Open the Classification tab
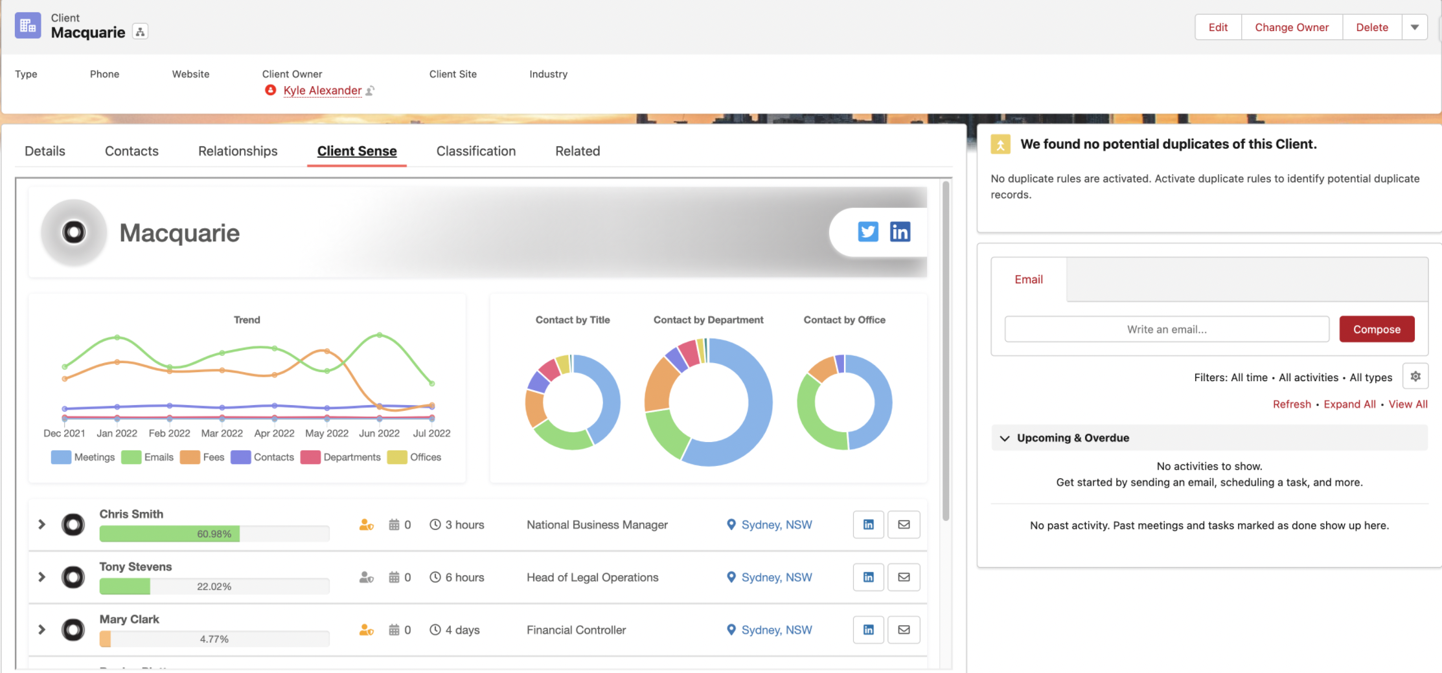 coord(476,151)
